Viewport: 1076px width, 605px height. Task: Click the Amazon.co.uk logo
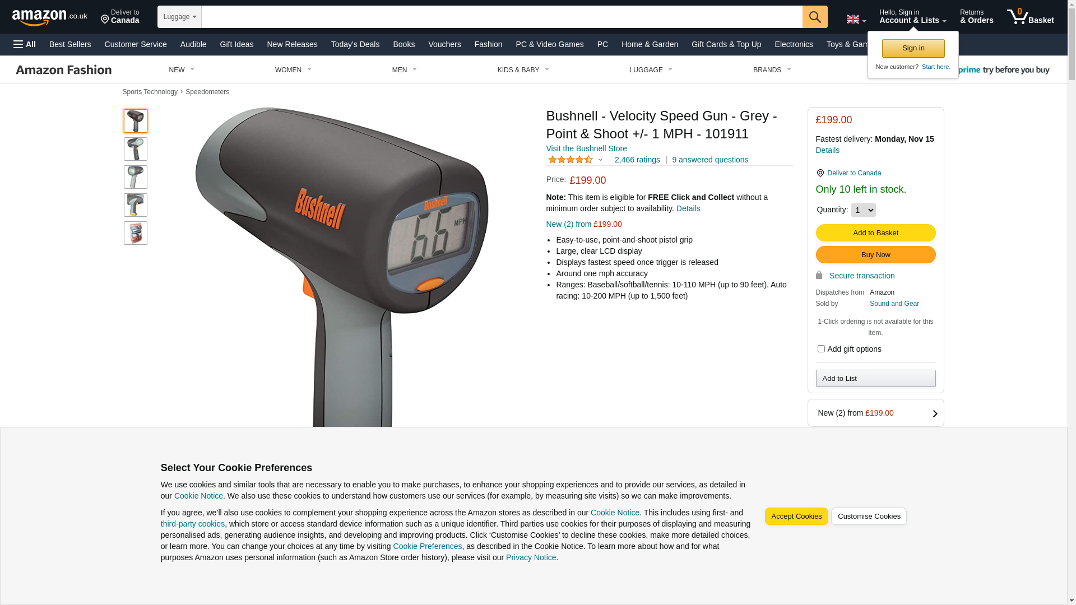click(x=49, y=17)
